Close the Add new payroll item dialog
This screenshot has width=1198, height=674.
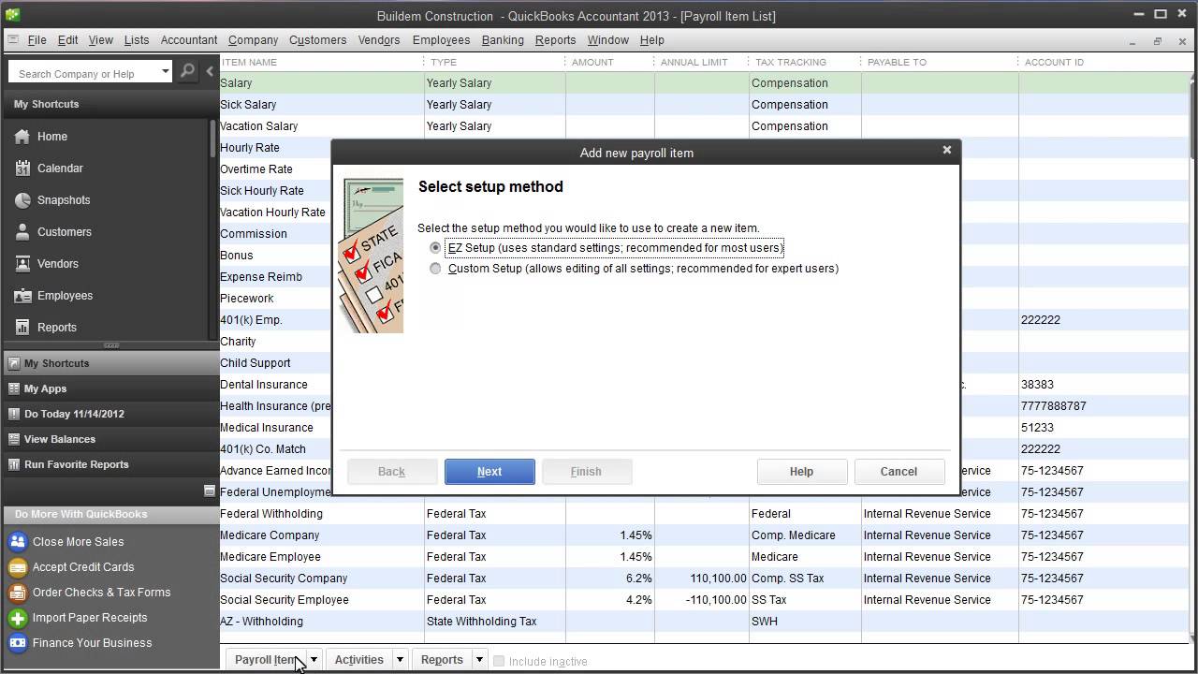click(x=946, y=150)
